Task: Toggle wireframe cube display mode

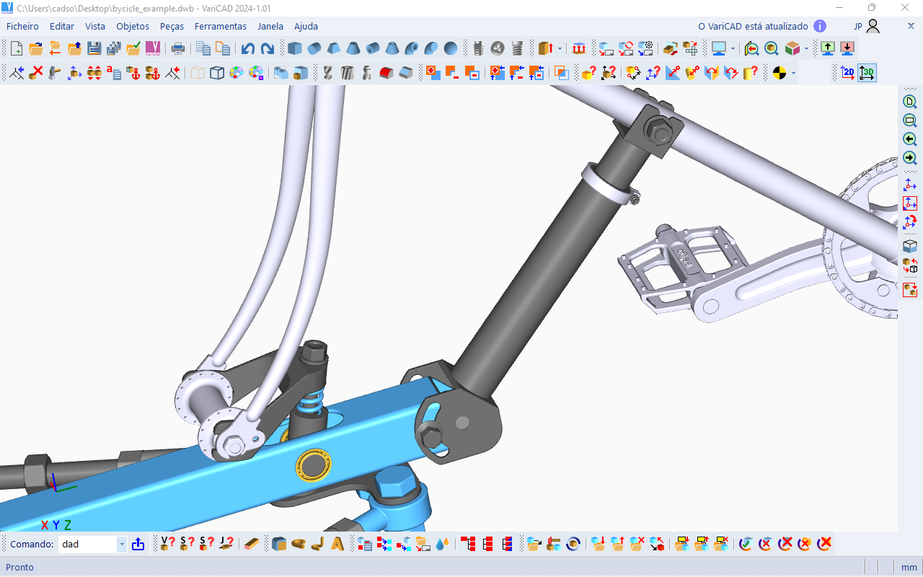Action: tap(217, 73)
